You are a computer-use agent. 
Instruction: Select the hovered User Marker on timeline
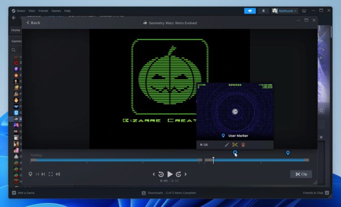(235, 153)
